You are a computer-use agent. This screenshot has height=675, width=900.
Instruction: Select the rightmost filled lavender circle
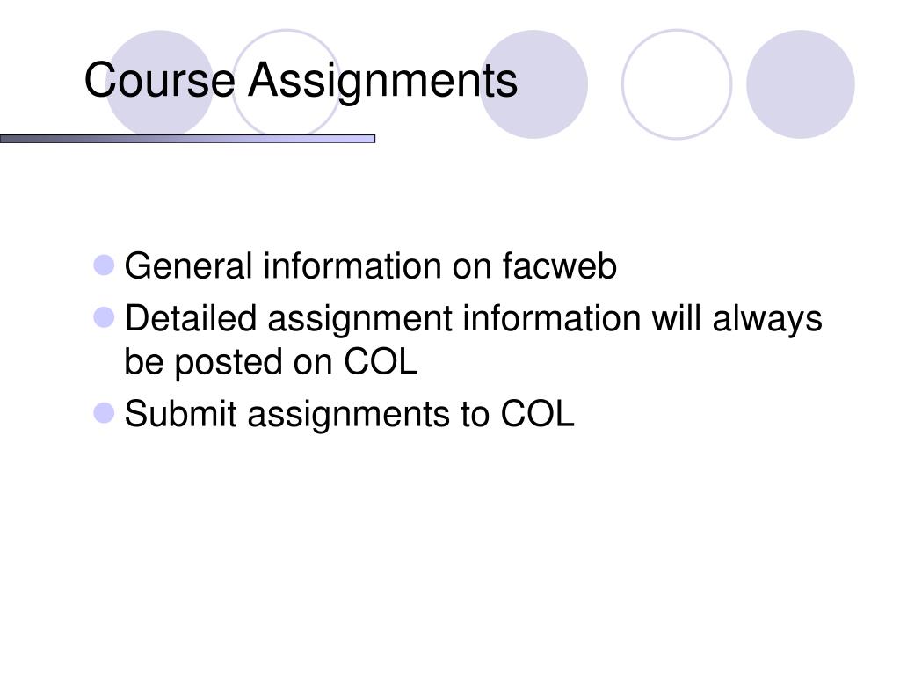click(x=801, y=84)
